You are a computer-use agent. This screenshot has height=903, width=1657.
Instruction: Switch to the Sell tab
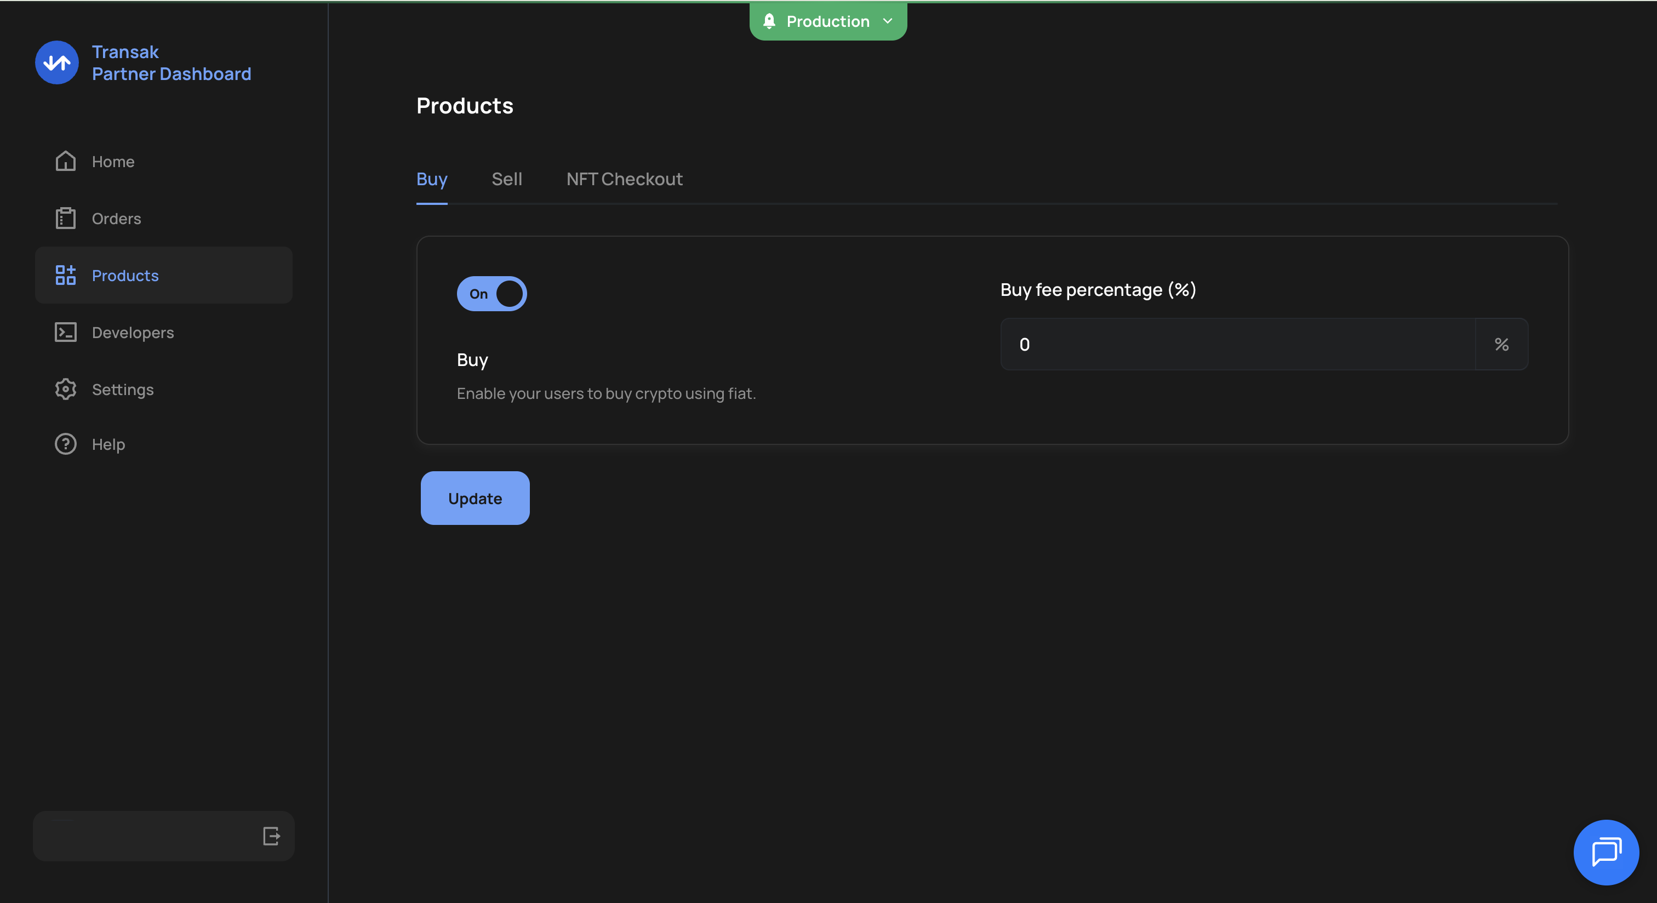point(507,179)
